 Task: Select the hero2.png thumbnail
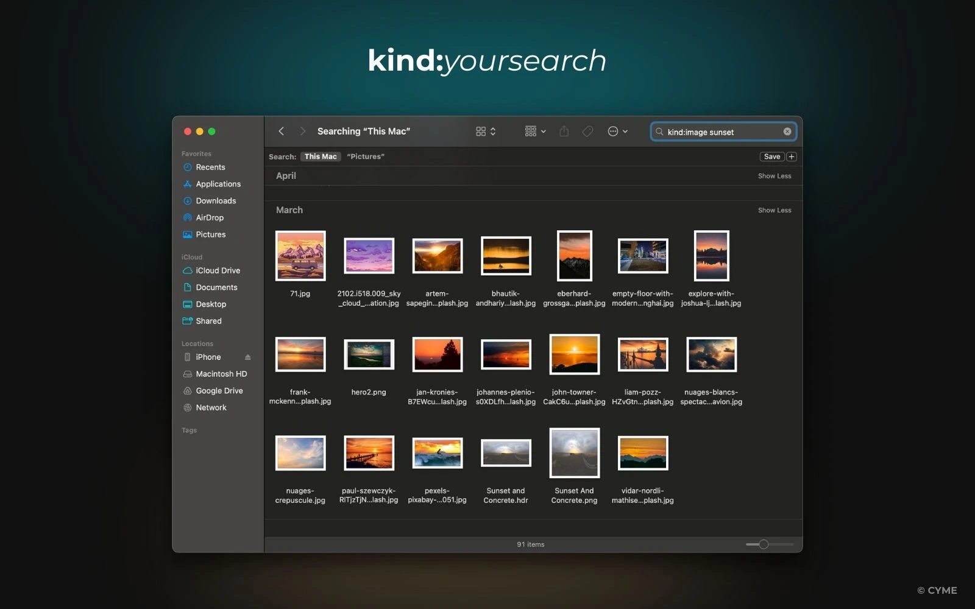pyautogui.click(x=369, y=354)
